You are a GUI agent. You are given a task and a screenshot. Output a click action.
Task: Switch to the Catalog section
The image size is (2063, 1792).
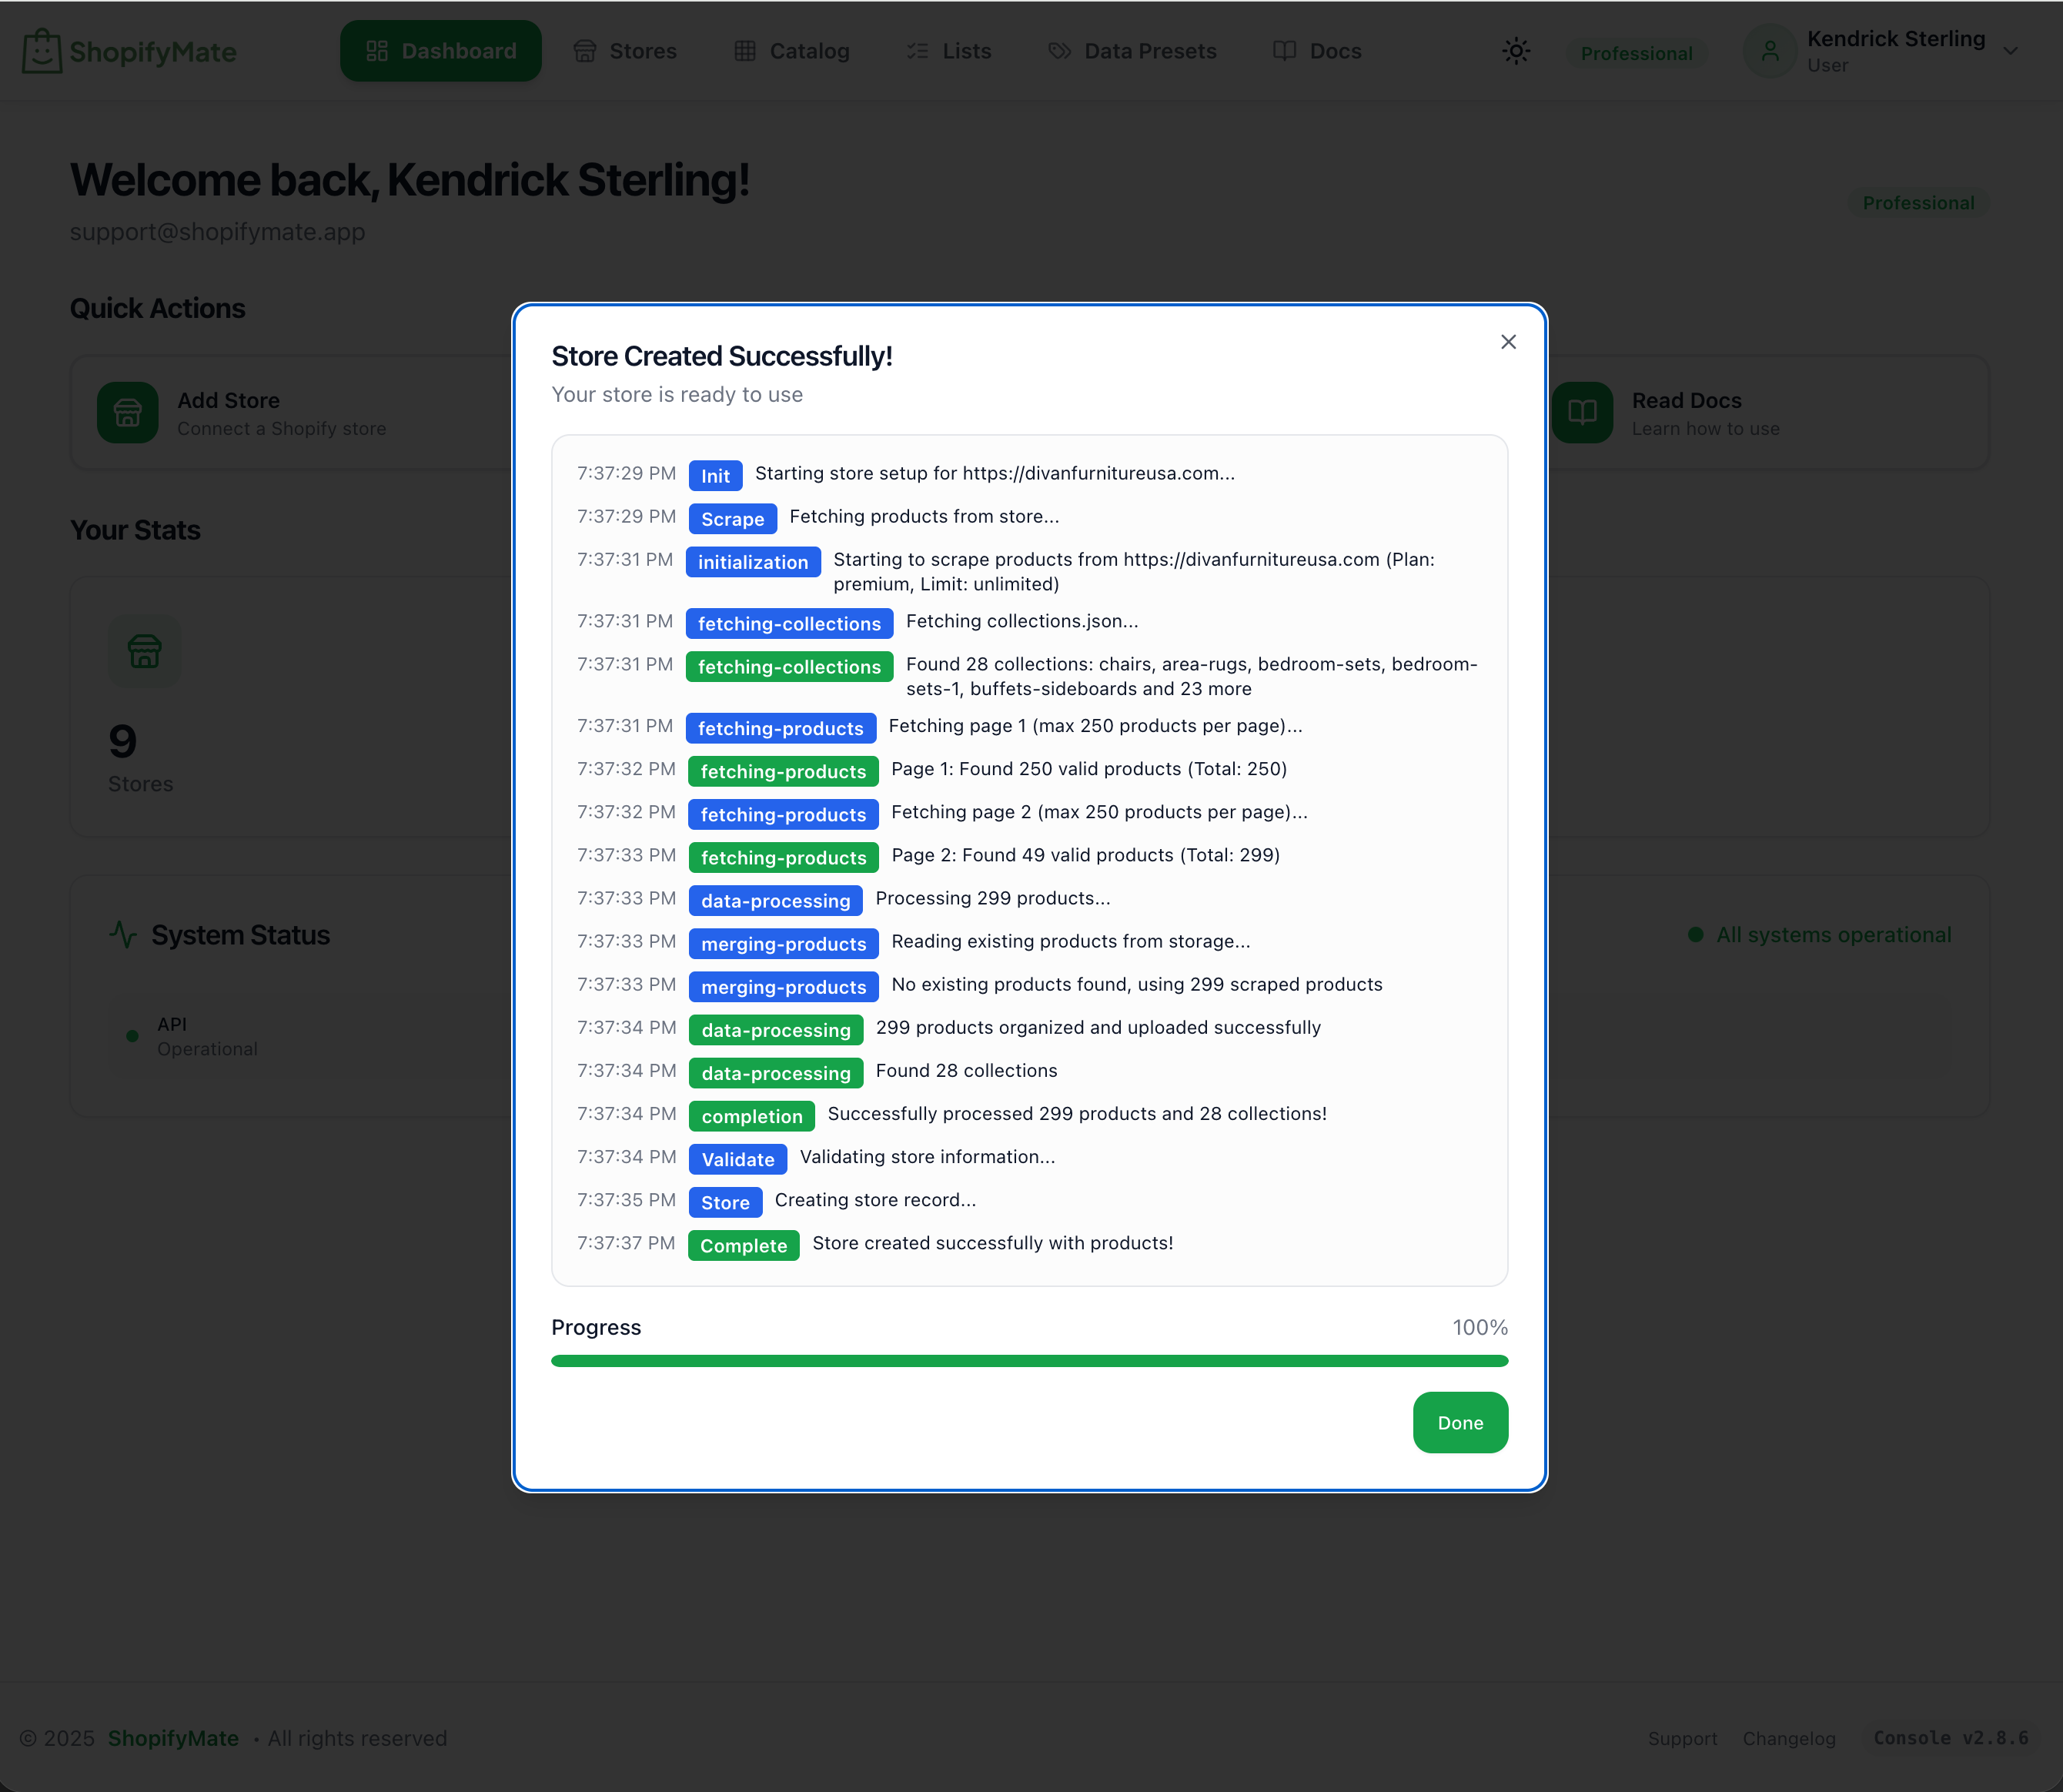click(793, 50)
